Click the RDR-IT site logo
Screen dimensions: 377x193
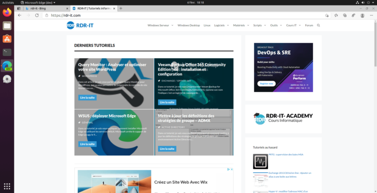80,25
